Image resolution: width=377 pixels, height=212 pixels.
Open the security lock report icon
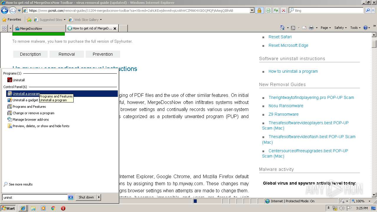point(259,11)
